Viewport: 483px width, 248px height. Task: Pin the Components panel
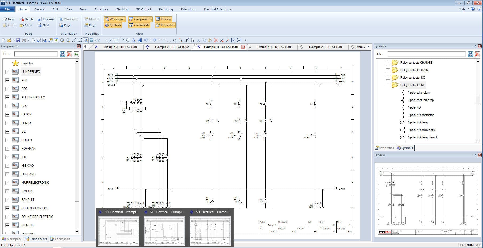74,46
